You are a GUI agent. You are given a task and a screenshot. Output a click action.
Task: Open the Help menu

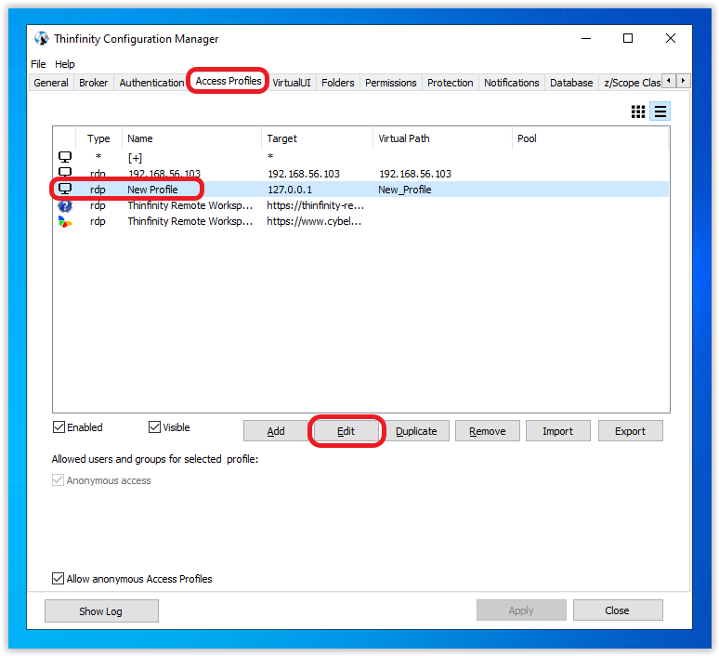pyautogui.click(x=65, y=64)
